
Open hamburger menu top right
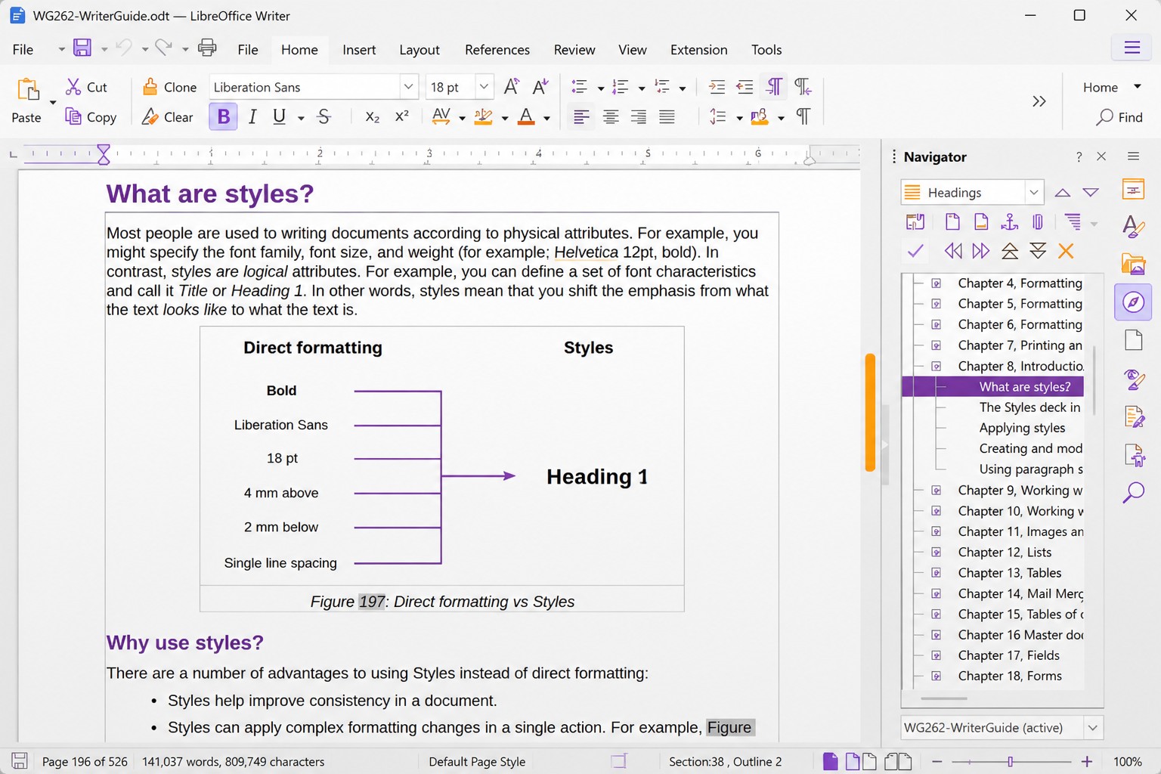point(1132,48)
